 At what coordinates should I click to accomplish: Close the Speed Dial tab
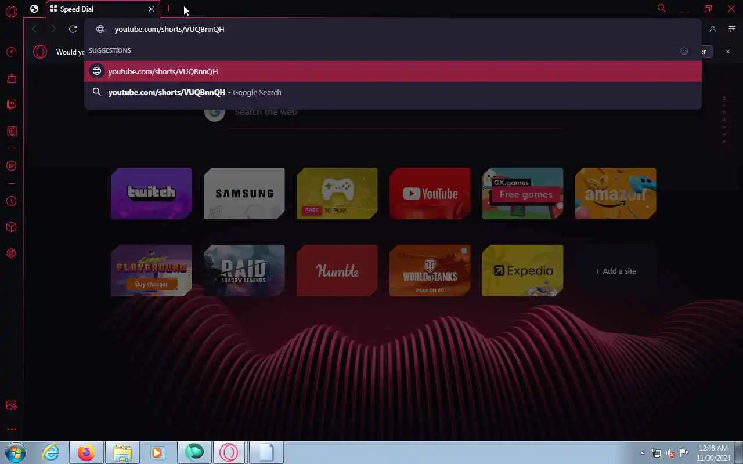(152, 9)
